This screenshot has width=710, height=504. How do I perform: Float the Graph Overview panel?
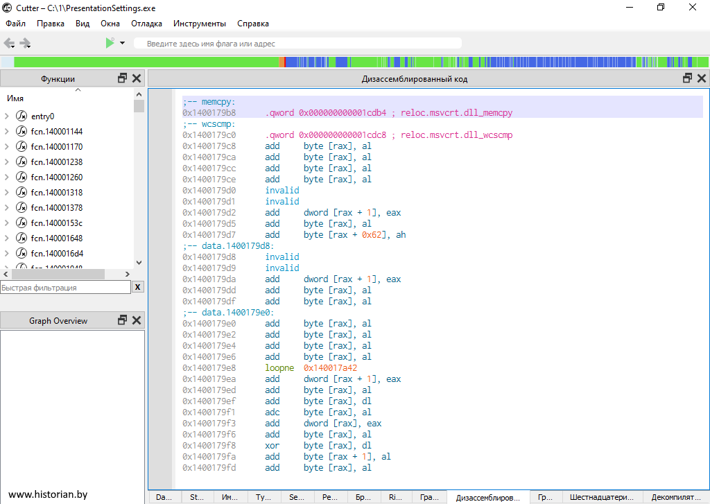tap(123, 320)
